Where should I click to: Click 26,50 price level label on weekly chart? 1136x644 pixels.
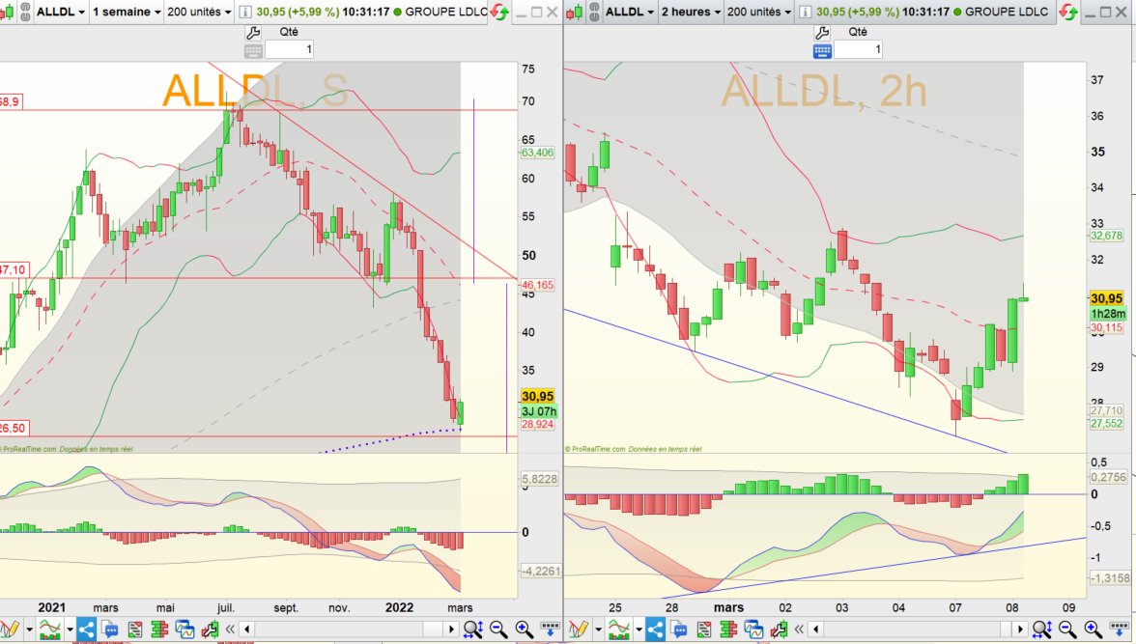point(14,428)
